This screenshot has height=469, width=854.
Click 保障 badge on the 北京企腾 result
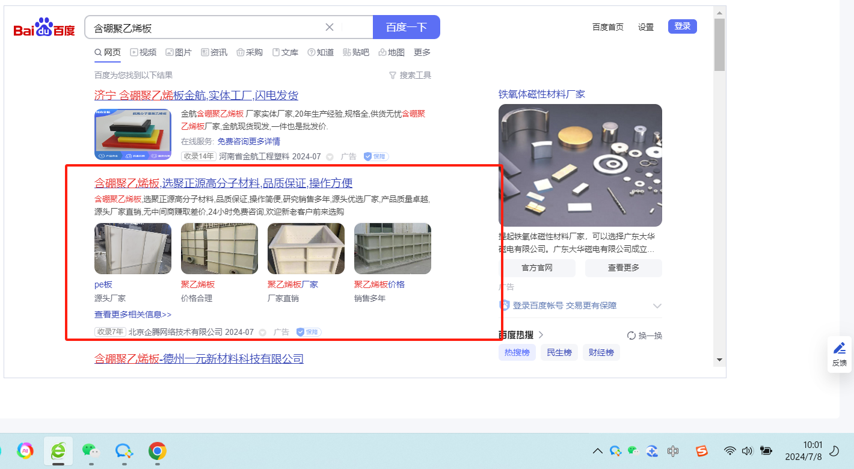point(309,332)
